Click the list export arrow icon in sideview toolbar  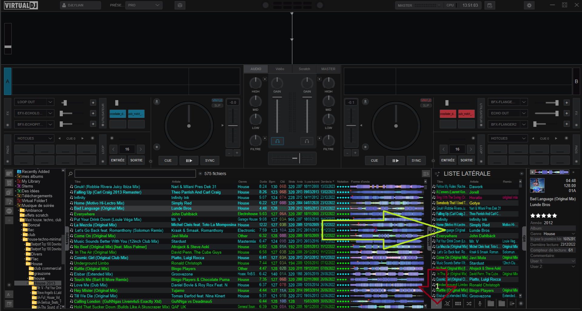pos(512,303)
